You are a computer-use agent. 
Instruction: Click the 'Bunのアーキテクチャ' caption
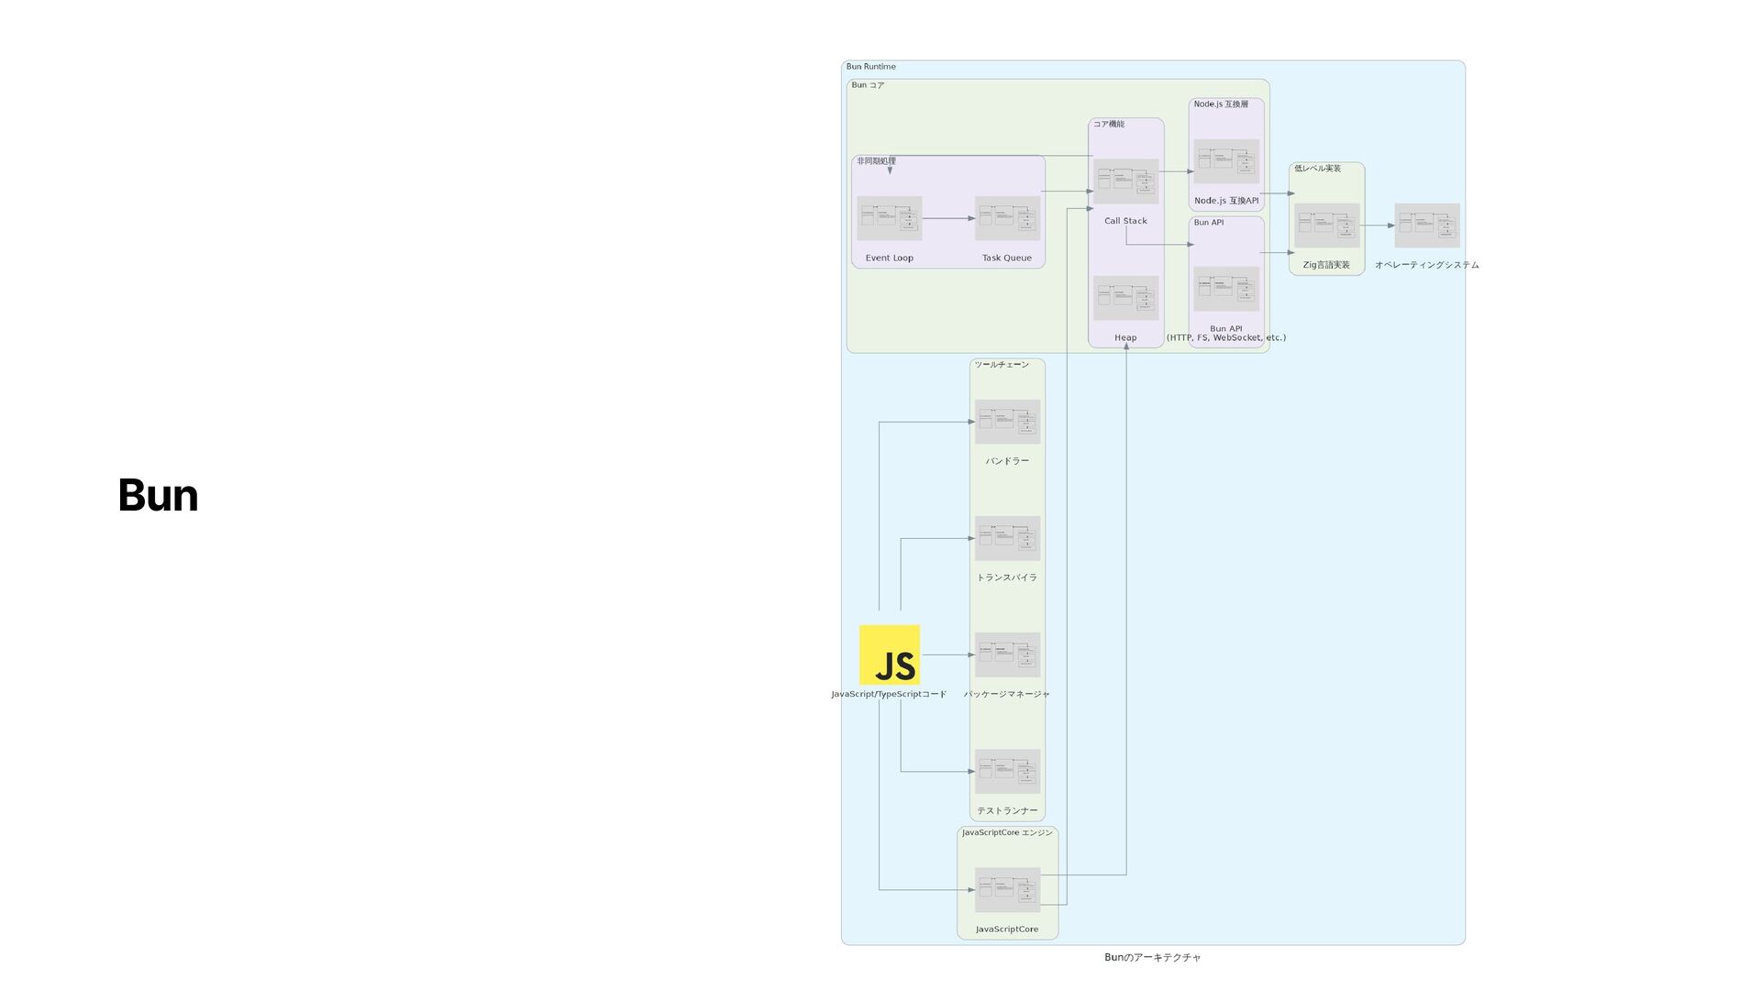1153,958
